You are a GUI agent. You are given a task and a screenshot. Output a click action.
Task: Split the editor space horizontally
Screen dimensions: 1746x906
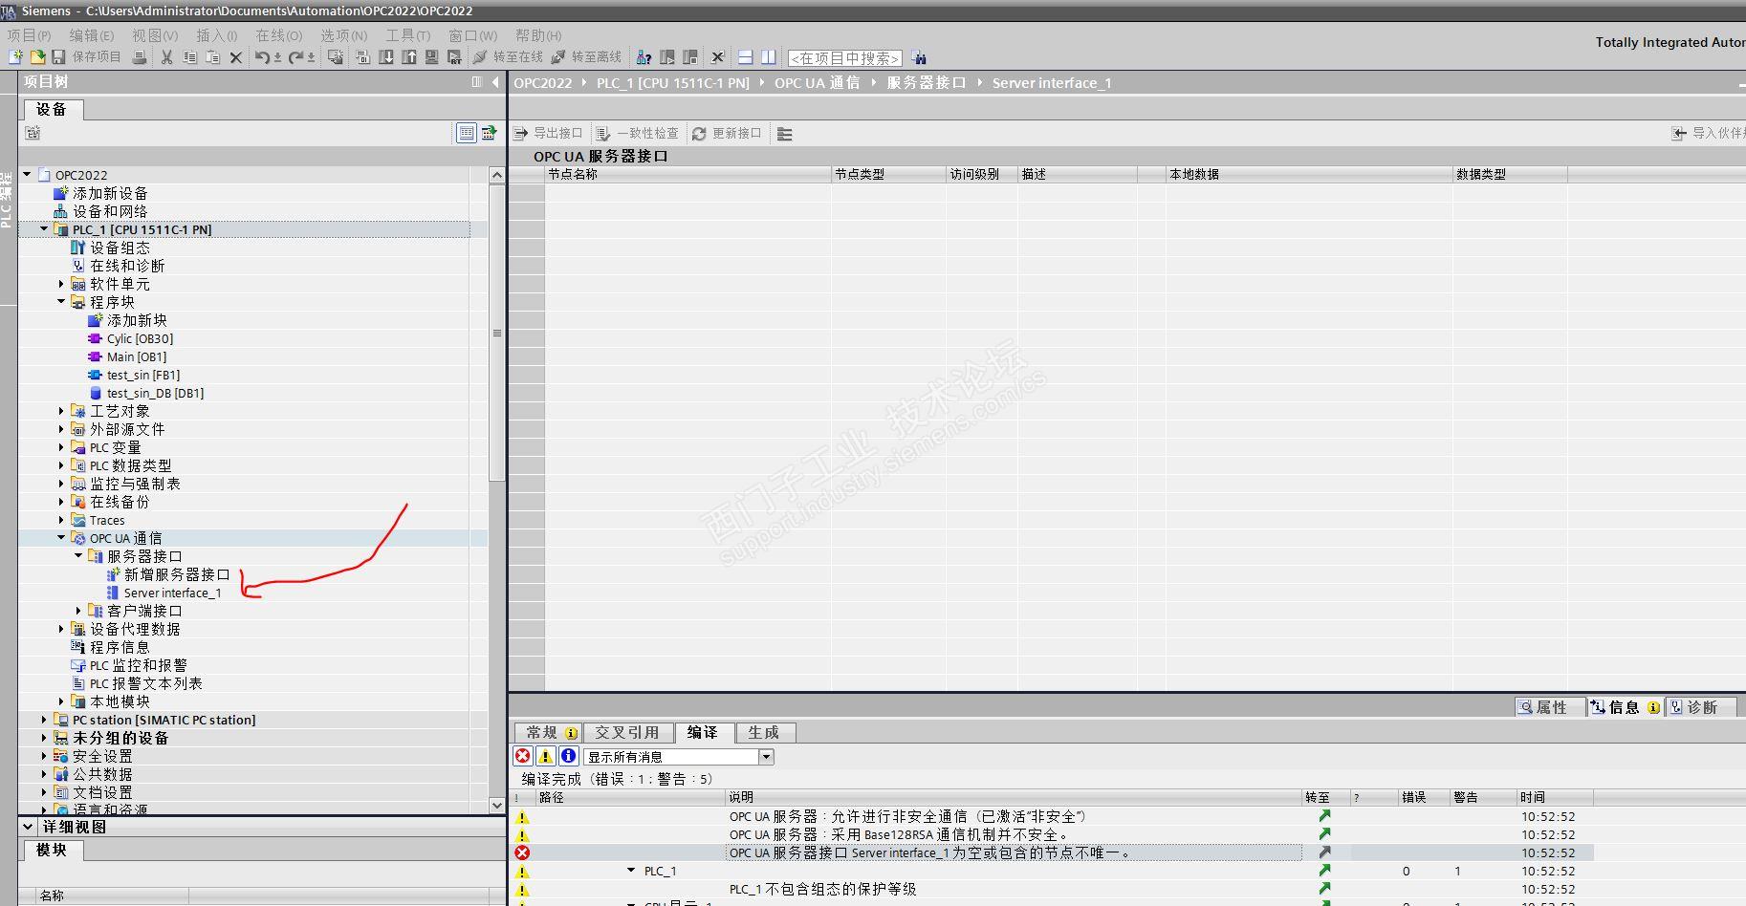pyautogui.click(x=746, y=57)
